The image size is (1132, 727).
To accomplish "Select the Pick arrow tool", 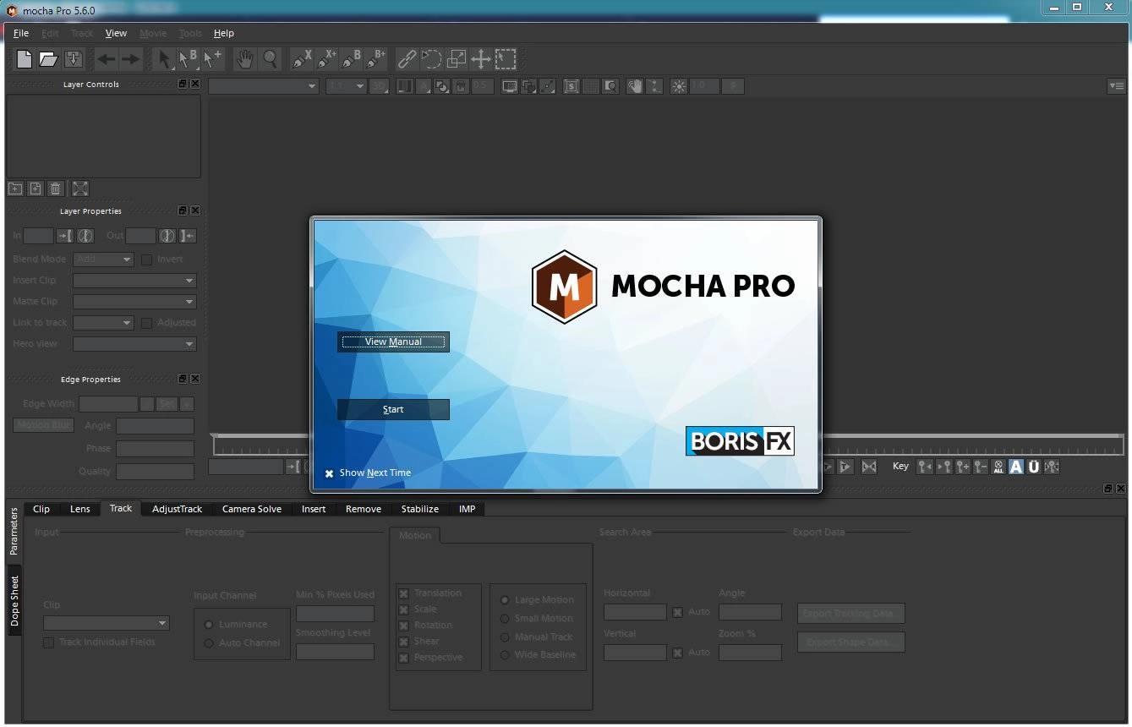I will click(x=165, y=59).
